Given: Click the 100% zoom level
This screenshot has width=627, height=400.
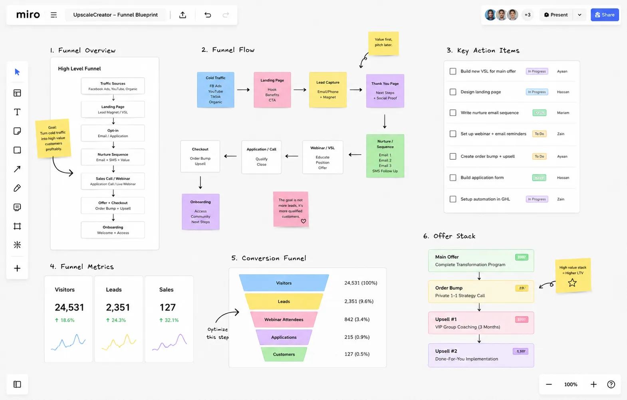Looking at the screenshot, I should point(571,384).
